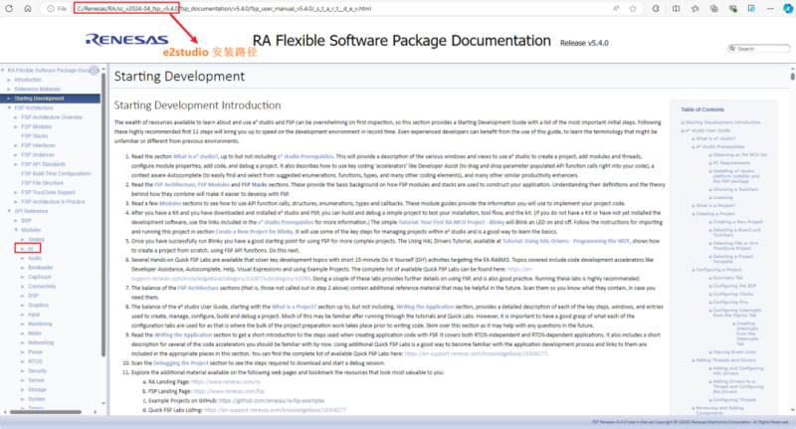The height and width of the screenshot is (429, 796).
Task: Click the main page vertical scrollbar thumb
Action: tap(792, 77)
